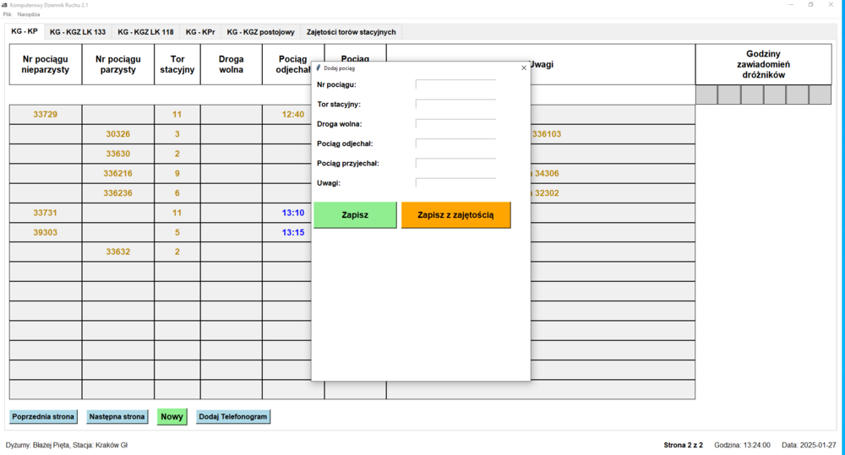Open the KG - KPr tab

click(200, 32)
